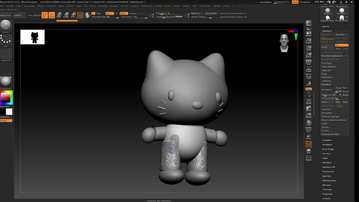
Task: Expand the ShadowBox section
Action: pyautogui.click(x=326, y=77)
